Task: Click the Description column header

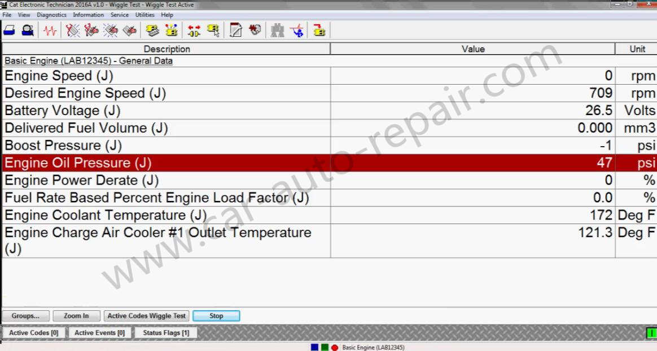Action: 167,49
